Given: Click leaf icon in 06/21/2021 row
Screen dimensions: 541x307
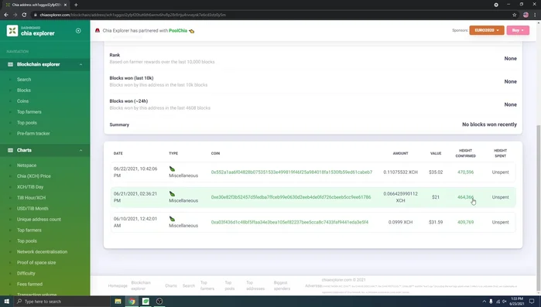Looking at the screenshot, I should (172, 194).
